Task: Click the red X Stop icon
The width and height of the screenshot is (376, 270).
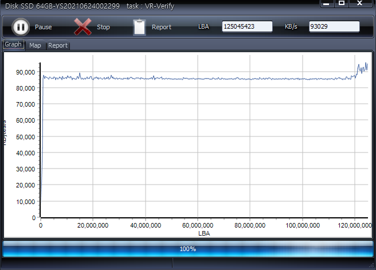Action: pos(83,27)
